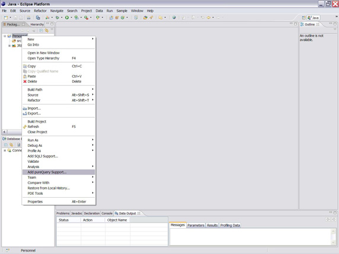
Task: Click the New Java Package toolbar icon
Action: pos(117,18)
